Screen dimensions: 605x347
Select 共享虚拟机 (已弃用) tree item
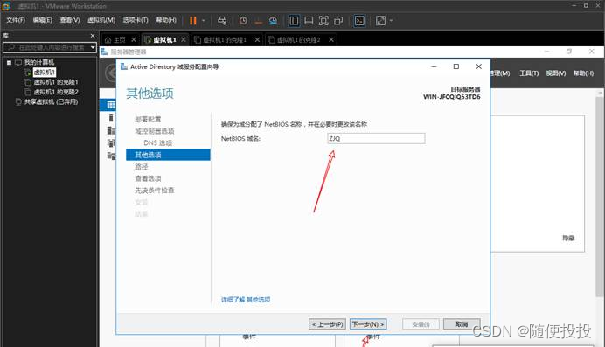(51, 101)
